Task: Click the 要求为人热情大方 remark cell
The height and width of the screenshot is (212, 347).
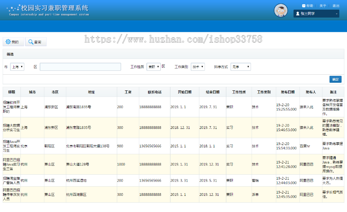Action: tap(333, 180)
